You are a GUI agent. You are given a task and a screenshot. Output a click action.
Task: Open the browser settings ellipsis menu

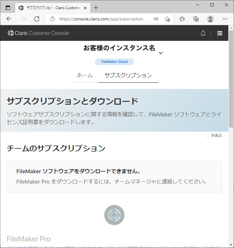point(225,19)
